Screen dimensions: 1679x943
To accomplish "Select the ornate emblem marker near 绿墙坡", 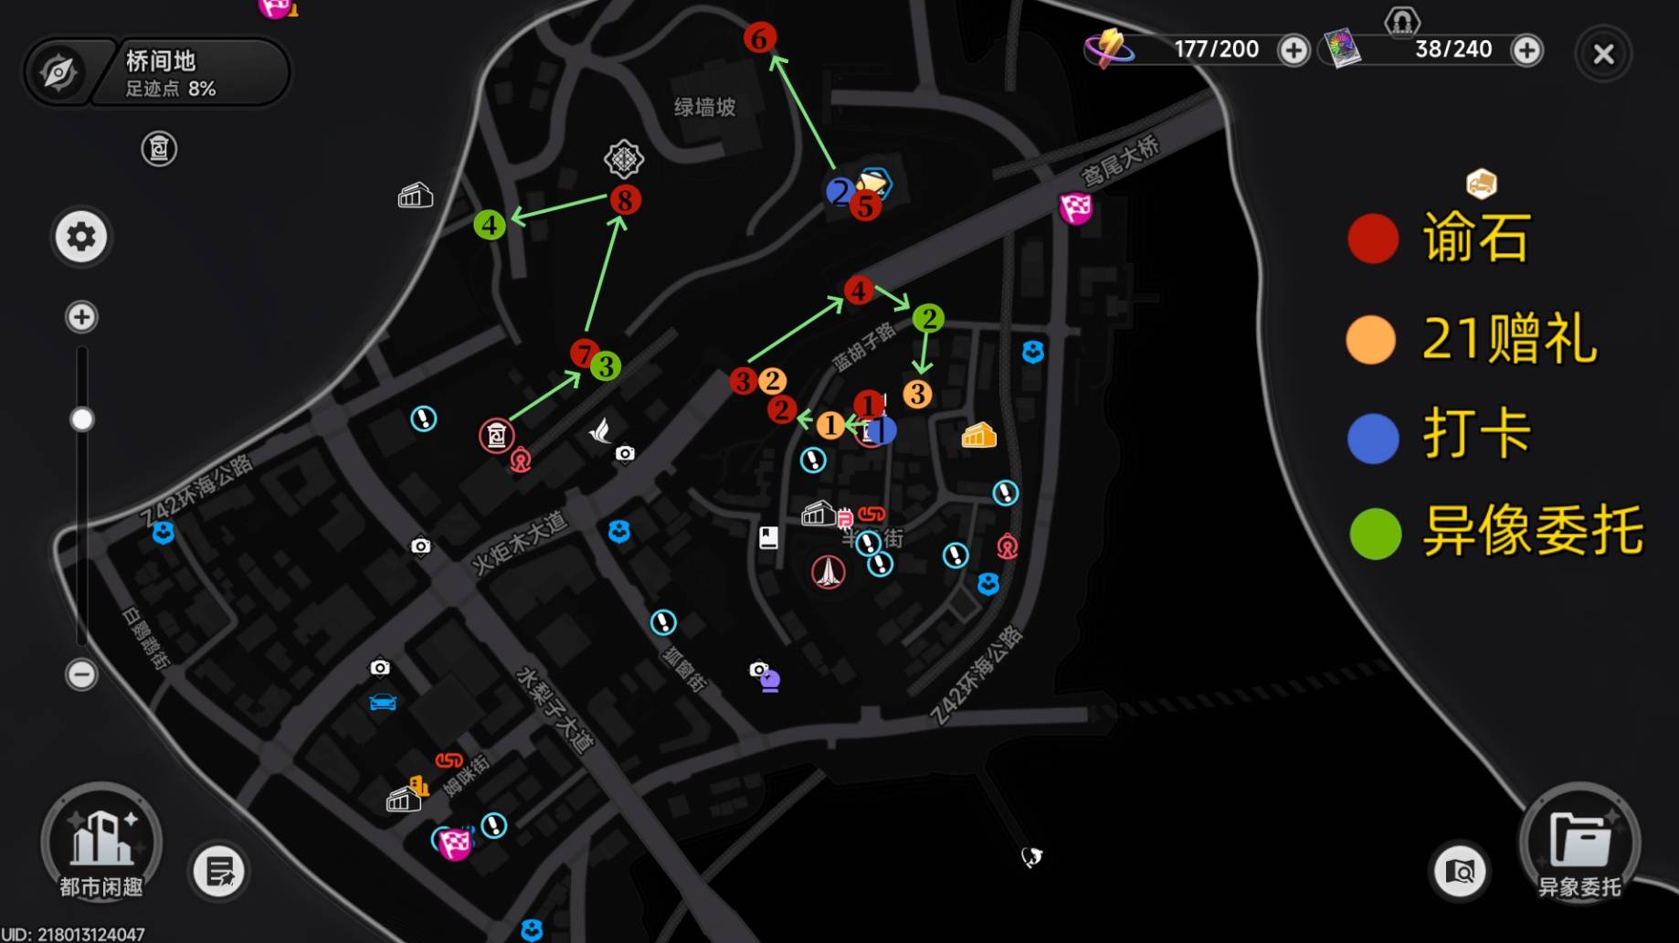I will coord(624,159).
